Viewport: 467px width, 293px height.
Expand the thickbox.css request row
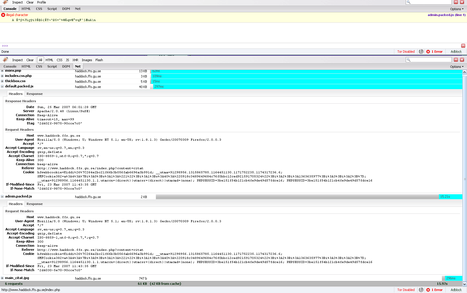point(2,81)
